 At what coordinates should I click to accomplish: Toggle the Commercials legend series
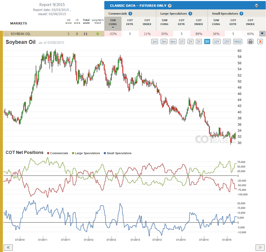tap(58, 153)
